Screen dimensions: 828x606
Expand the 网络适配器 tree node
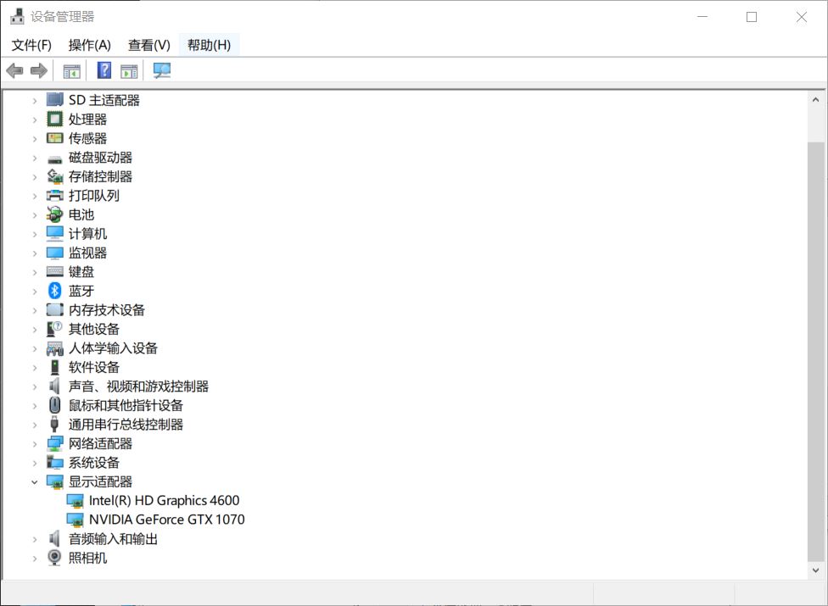(x=34, y=444)
